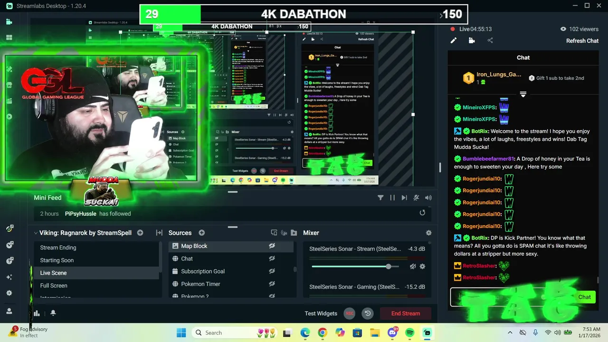Screen dimensions: 608x342
Task: Open the help question mark sidebar icon
Action: (x=9, y=261)
